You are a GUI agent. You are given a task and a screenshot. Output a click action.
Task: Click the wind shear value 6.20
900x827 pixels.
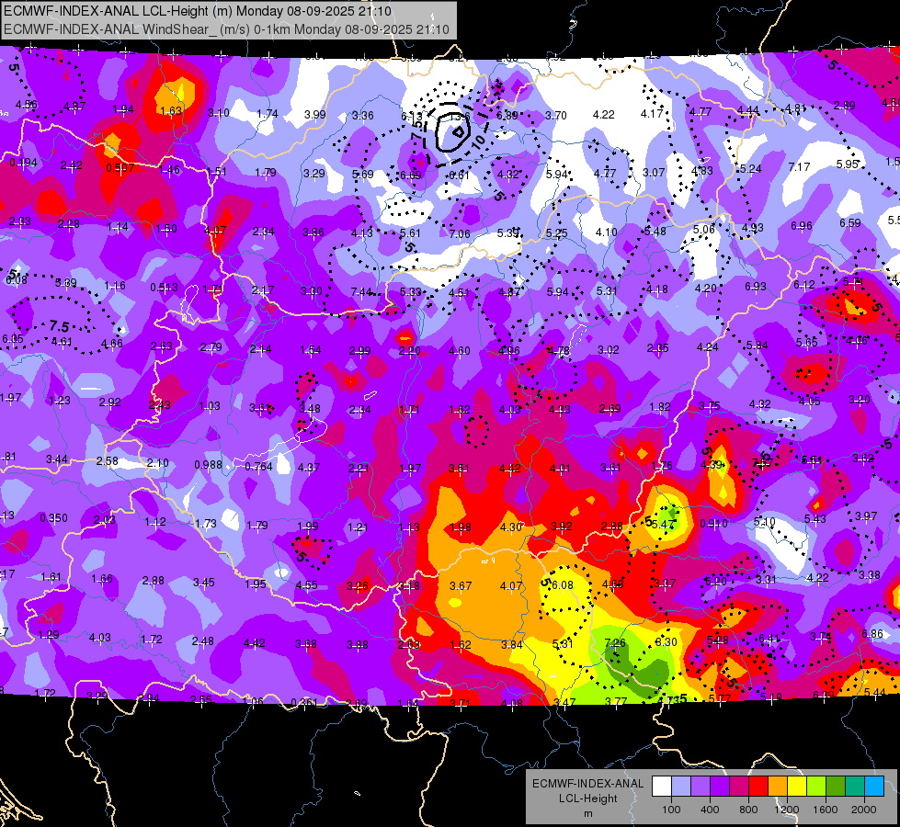pyautogui.click(x=716, y=582)
